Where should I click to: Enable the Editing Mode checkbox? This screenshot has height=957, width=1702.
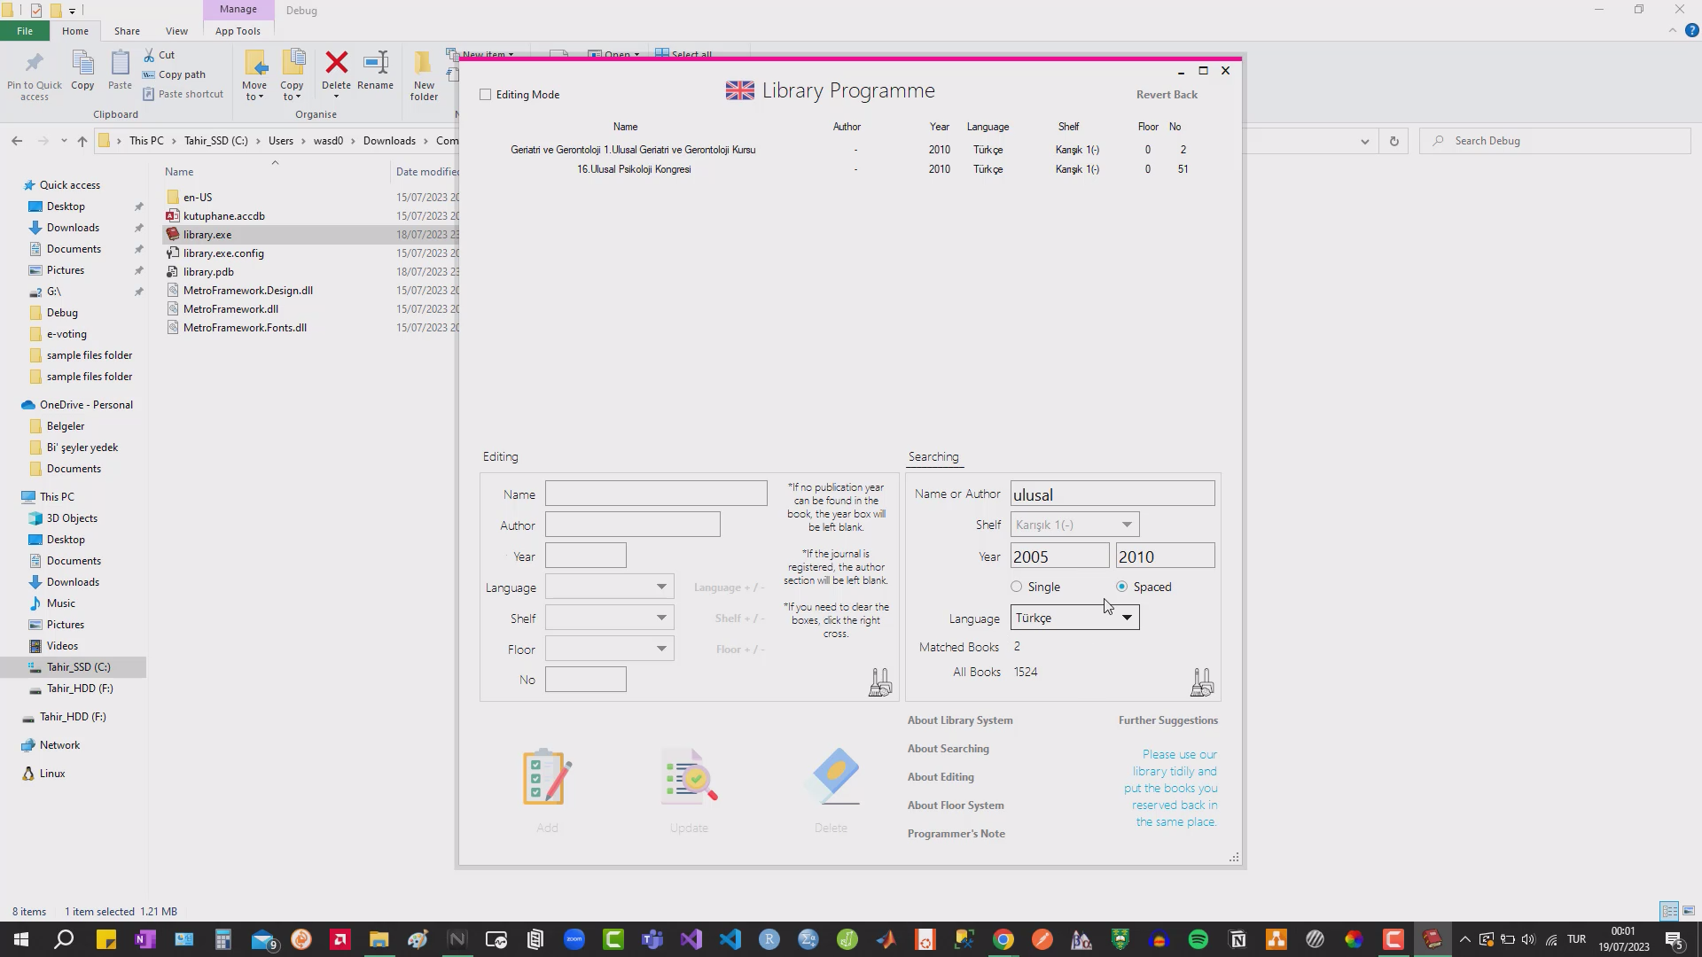pyautogui.click(x=485, y=95)
